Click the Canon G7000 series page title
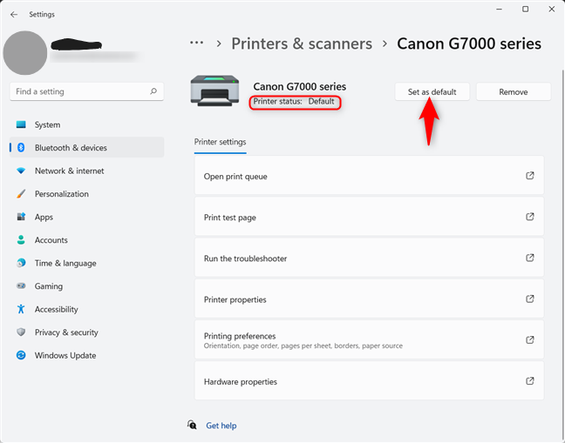This screenshot has width=565, height=443. (x=469, y=44)
